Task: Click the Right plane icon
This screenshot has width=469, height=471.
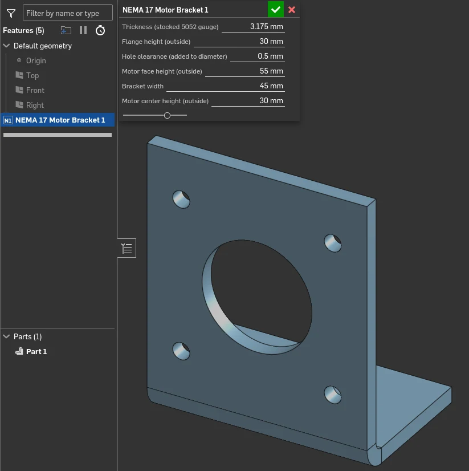Action: click(19, 105)
